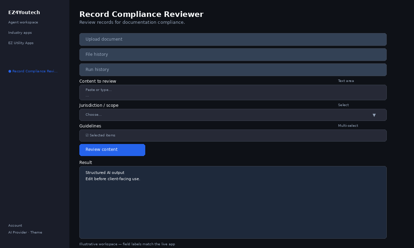
Task: Click the 'Guidelines' field label
Action: pyautogui.click(x=90, y=126)
